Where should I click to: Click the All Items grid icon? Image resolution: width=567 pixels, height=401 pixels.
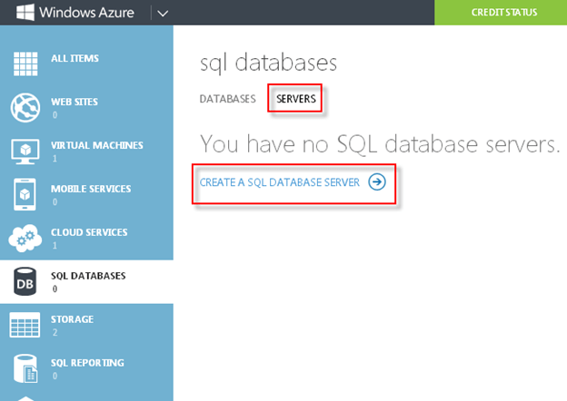[25, 64]
